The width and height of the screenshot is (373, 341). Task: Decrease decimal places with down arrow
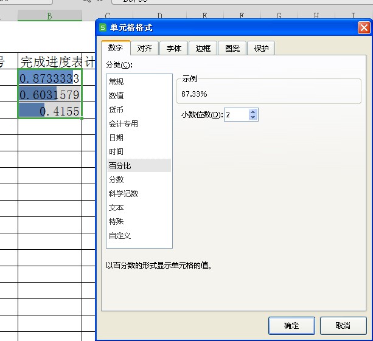point(253,117)
